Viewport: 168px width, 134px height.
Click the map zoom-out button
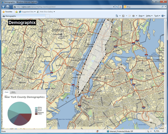click(4, 42)
